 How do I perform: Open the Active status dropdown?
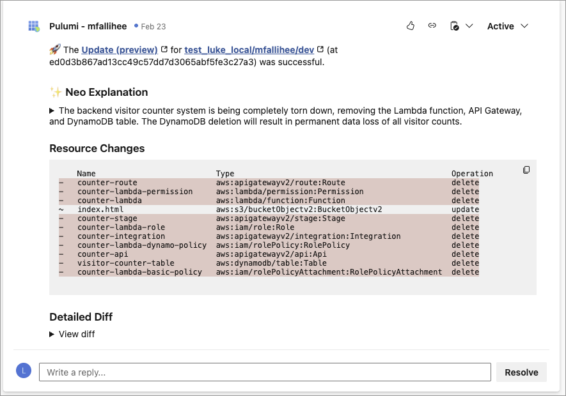click(508, 26)
